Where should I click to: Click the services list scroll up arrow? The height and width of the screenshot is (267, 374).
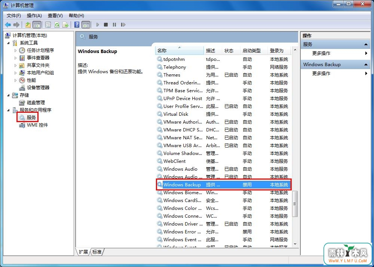[295, 50]
